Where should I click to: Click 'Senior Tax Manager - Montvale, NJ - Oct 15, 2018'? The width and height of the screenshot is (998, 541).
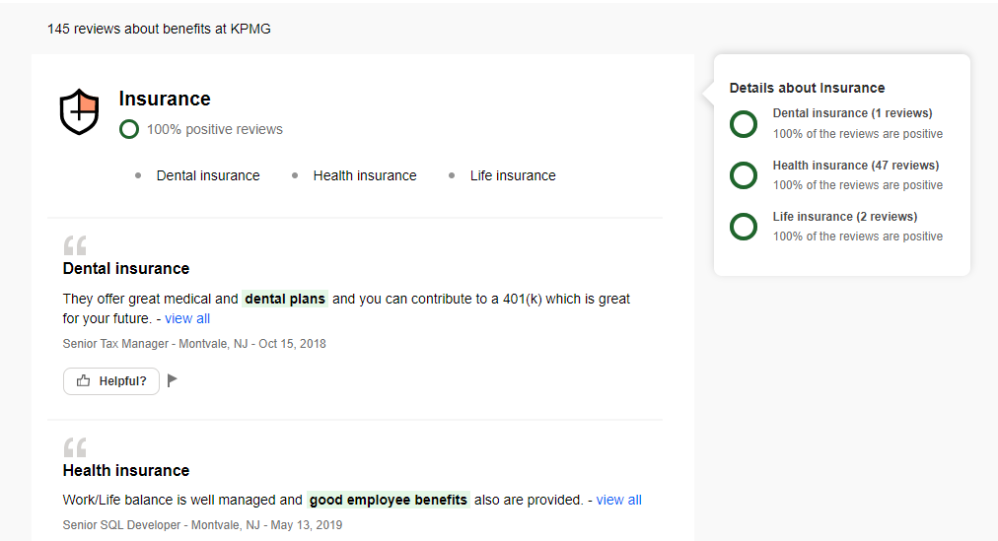pos(194,344)
